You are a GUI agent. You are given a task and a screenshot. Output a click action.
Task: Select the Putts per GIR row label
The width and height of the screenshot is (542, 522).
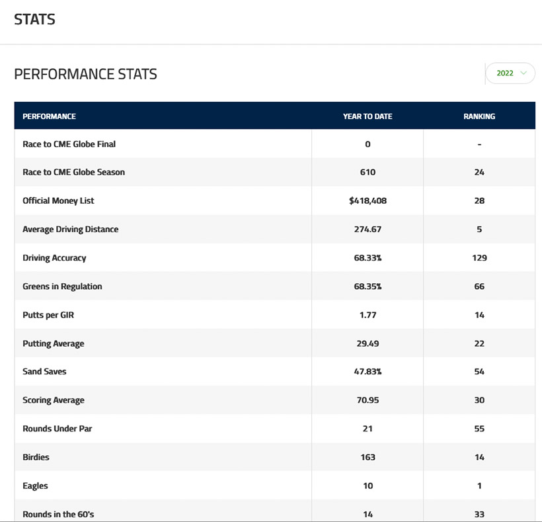coord(48,315)
